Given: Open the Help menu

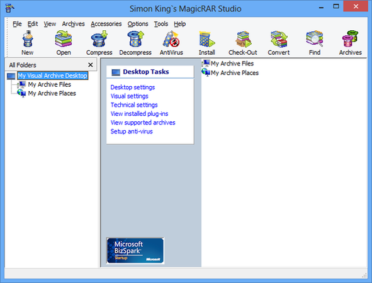Looking at the screenshot, I should coord(180,24).
